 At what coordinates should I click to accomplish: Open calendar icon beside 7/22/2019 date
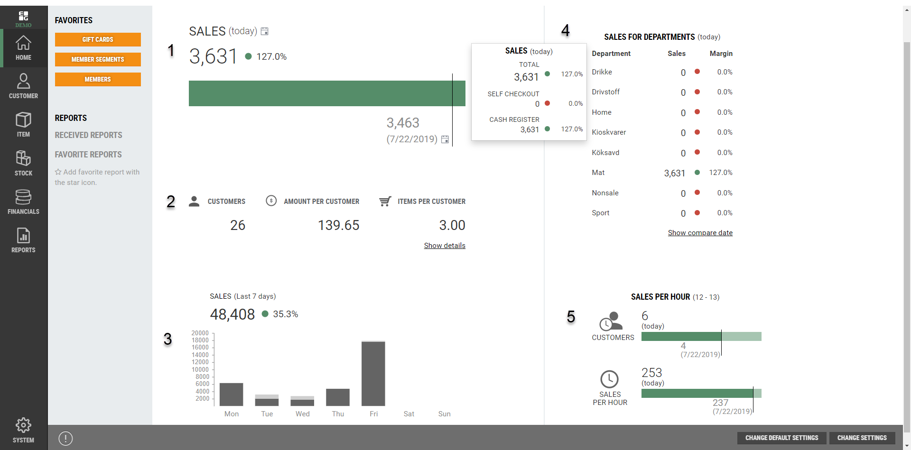(445, 139)
